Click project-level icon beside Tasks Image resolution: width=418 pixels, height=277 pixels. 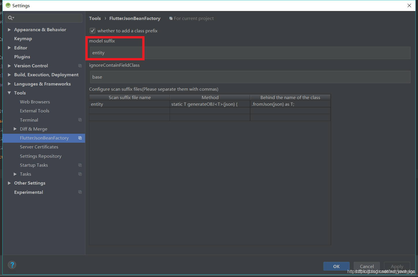pyautogui.click(x=80, y=174)
